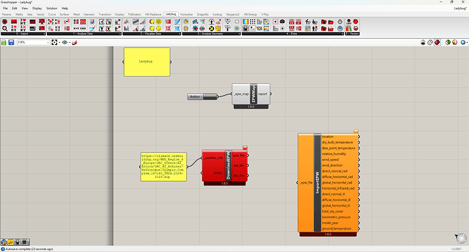Toggle named views eye icon
The height and width of the screenshot is (252, 469).
(x=65, y=42)
